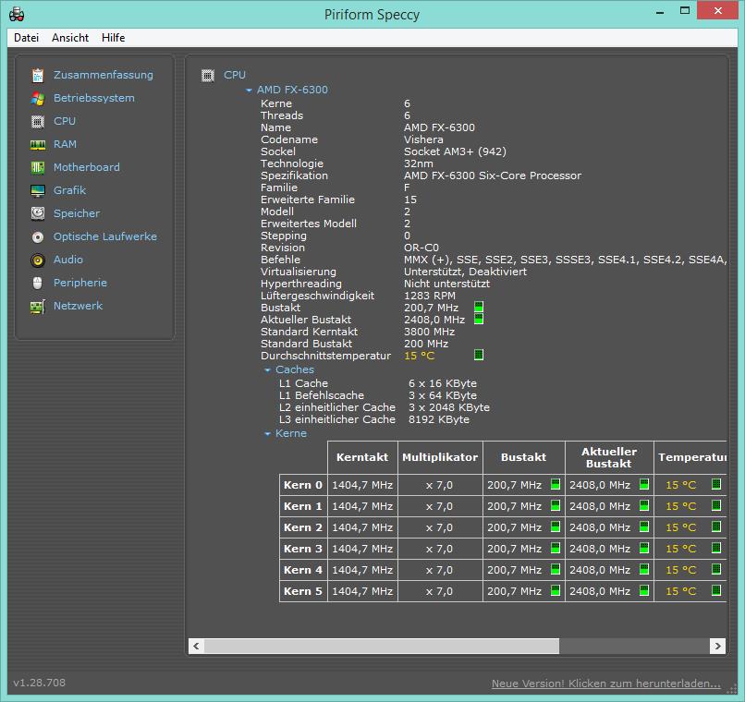Click green graph icon next to Bustakt 200,7 MHz
This screenshot has height=702, width=745.
(479, 307)
